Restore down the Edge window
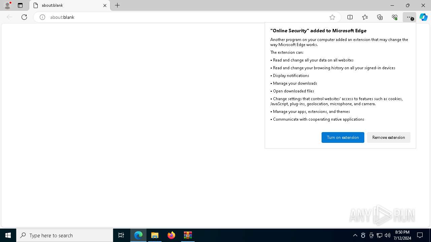Viewport: 431px width, 242px height. (x=408, y=5)
